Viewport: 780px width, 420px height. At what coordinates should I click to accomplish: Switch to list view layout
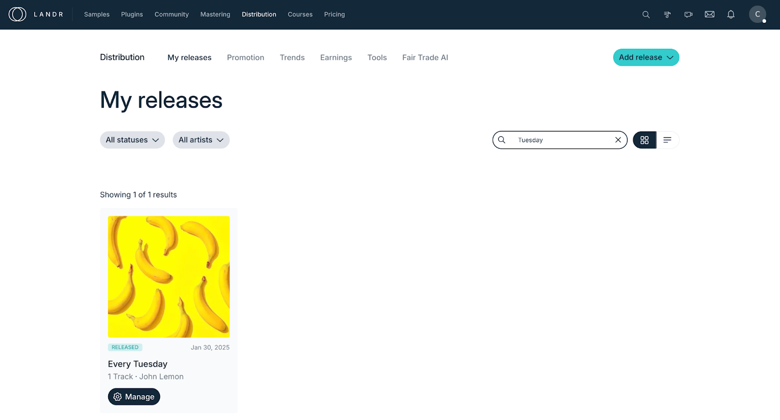[667, 140]
